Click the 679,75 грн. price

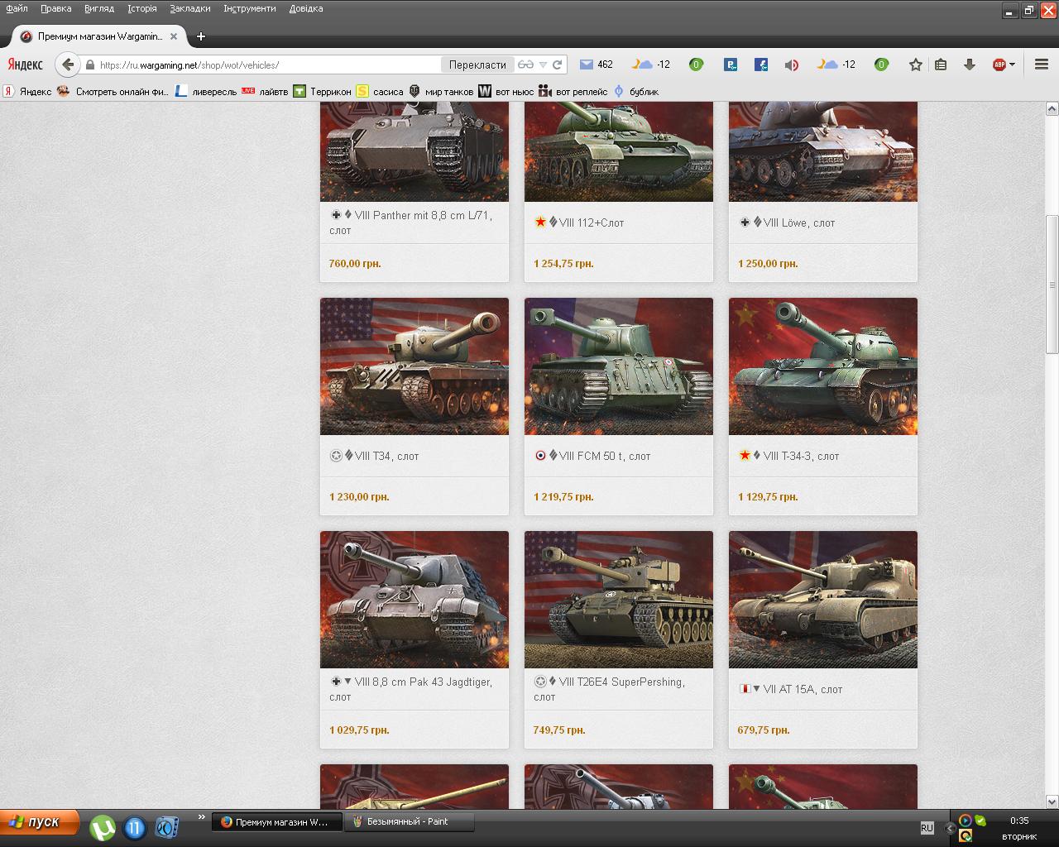coord(764,730)
